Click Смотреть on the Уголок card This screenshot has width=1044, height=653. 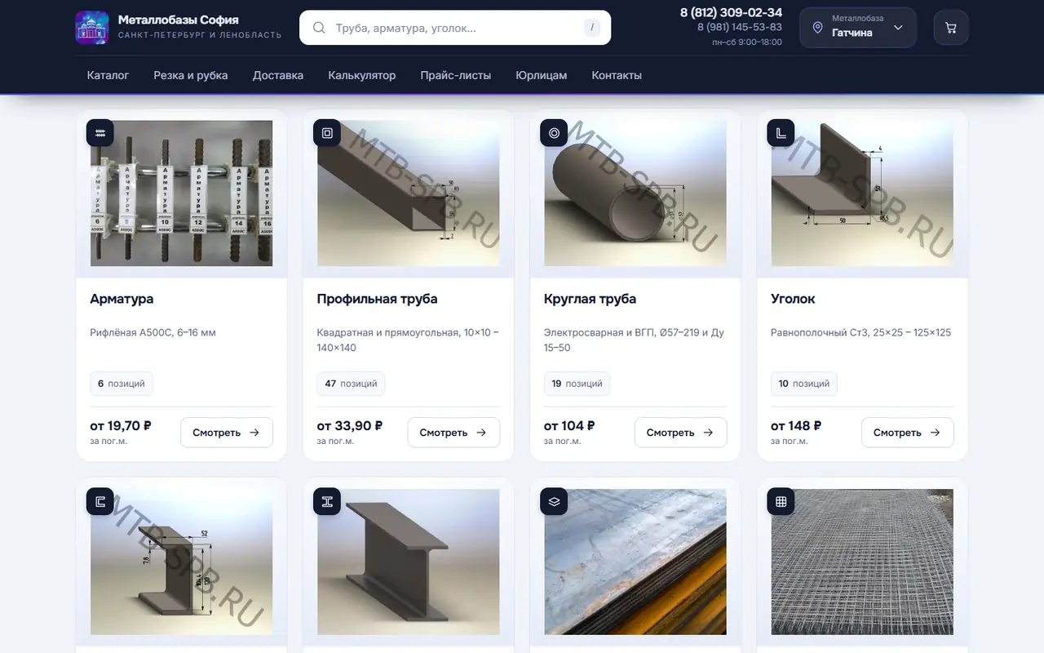pos(907,433)
